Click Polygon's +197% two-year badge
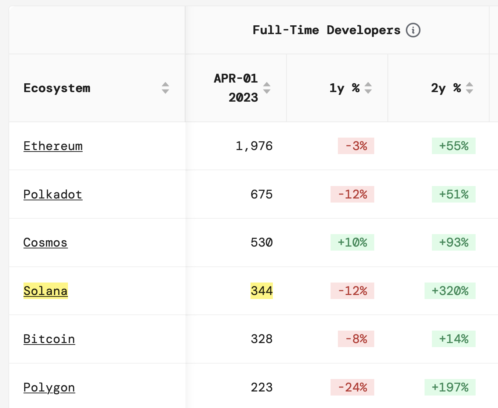Viewport: 498px width, 408px height. [x=450, y=387]
